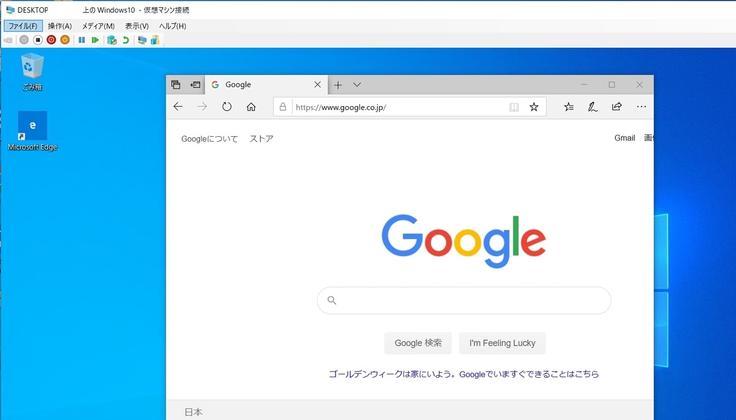Open a new tab in Edge
Image resolution: width=736 pixels, height=420 pixels.
click(338, 85)
